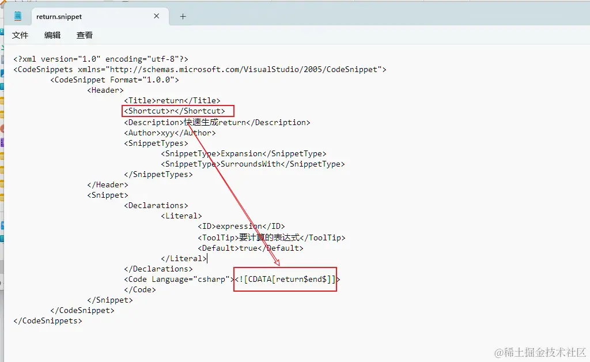This screenshot has height=362, width=590.
Task: Click the Code Language="csharp" text
Action: pos(179,279)
